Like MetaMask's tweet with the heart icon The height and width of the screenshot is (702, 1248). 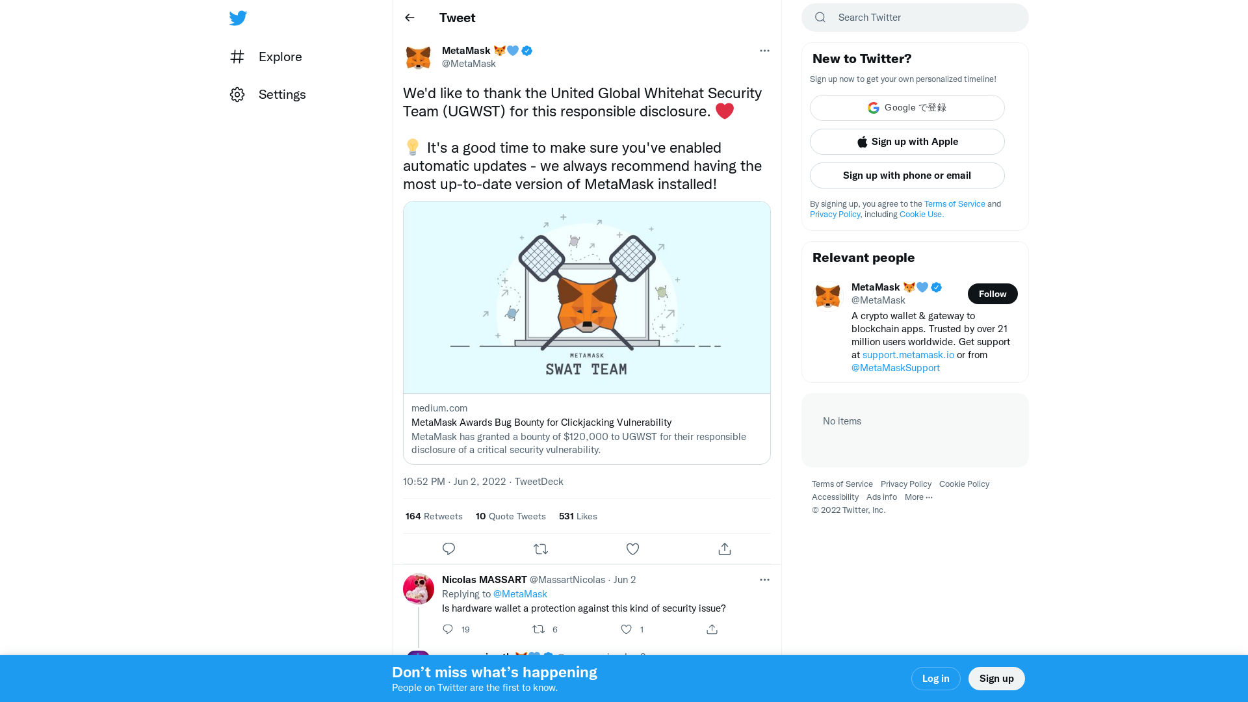click(x=632, y=549)
